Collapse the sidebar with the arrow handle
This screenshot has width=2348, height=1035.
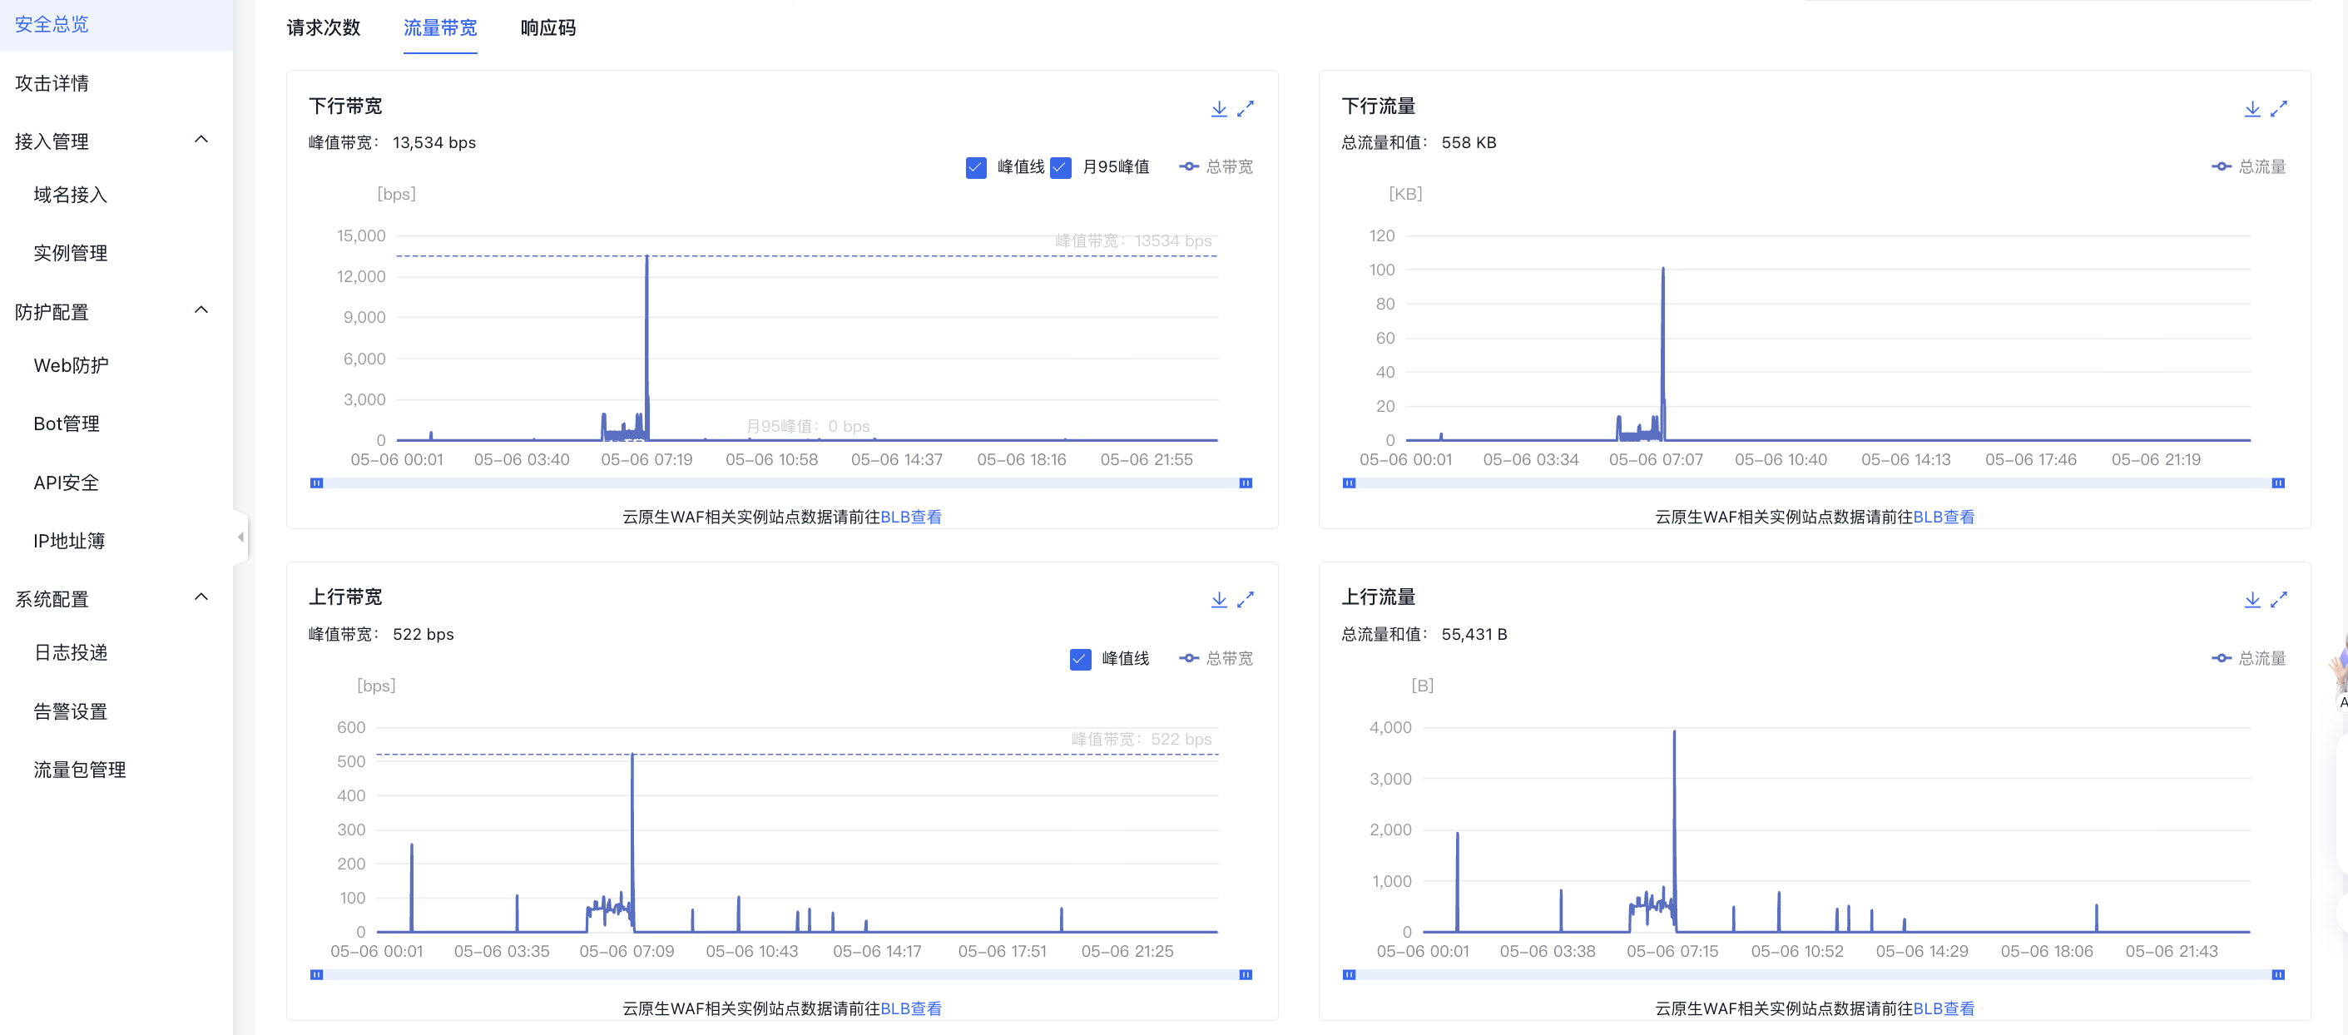[240, 537]
